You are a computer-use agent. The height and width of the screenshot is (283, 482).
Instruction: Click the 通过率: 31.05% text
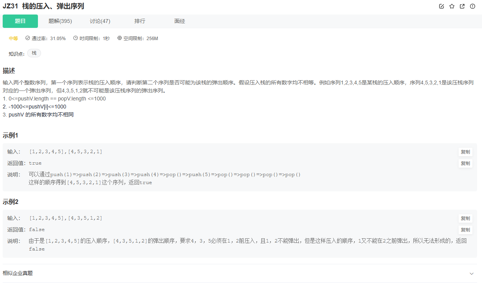click(x=49, y=39)
